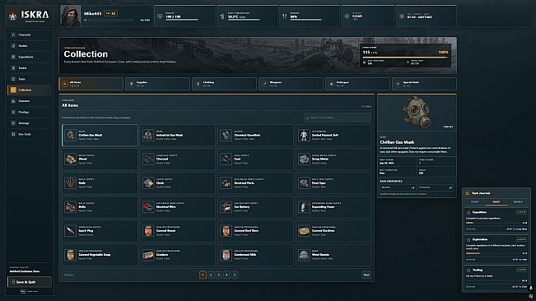Click the Task Journal header icon
Image resolution: width=536 pixels, height=301 pixels.
(x=467, y=193)
